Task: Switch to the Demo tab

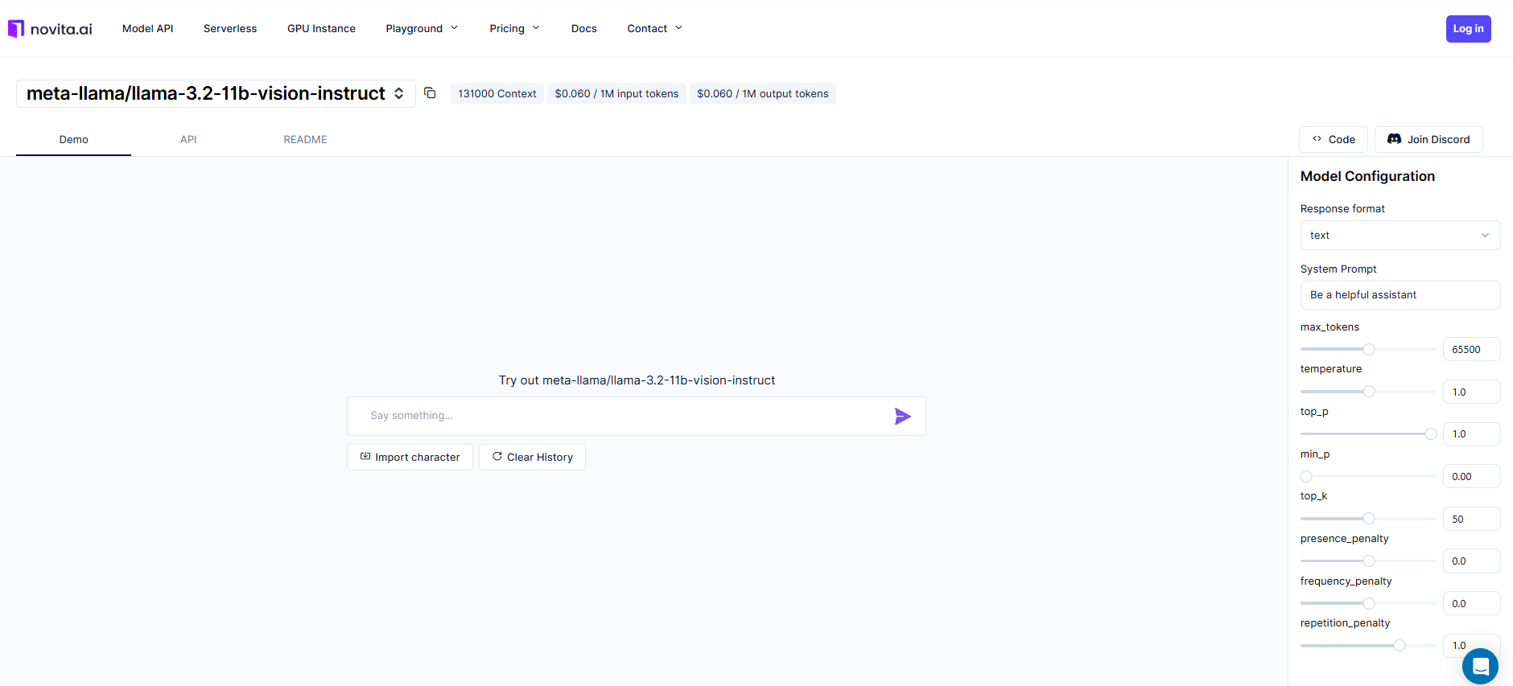Action: click(x=73, y=139)
